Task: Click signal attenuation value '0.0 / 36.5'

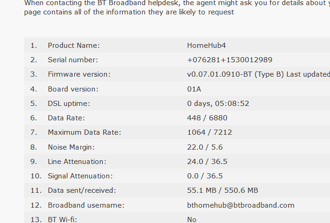Action: click(x=205, y=176)
